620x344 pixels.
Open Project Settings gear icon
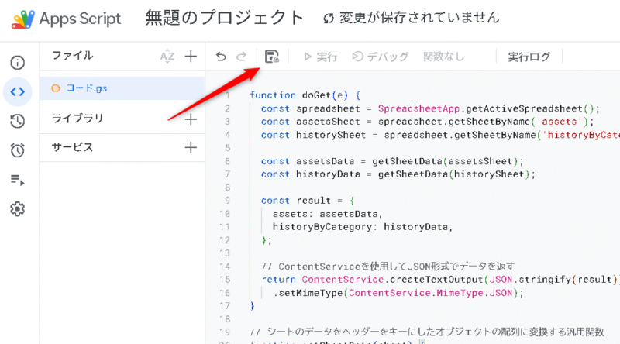coord(17,208)
